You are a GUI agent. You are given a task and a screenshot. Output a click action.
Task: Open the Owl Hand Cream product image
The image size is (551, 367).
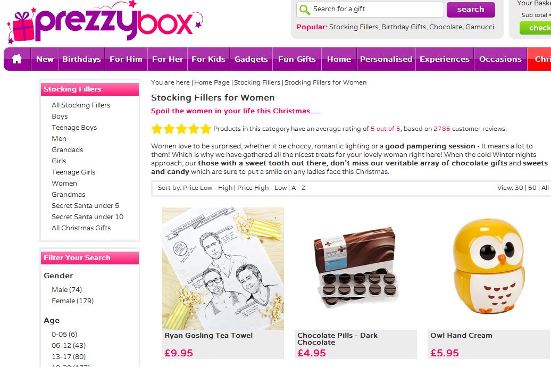489,266
